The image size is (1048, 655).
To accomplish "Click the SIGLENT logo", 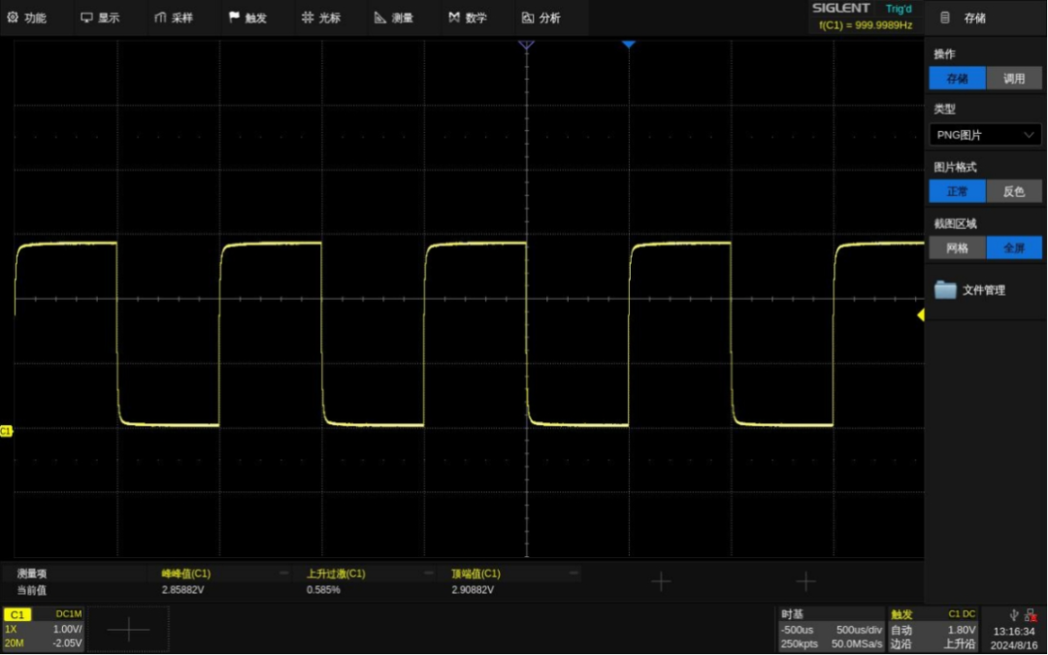I will (840, 8).
